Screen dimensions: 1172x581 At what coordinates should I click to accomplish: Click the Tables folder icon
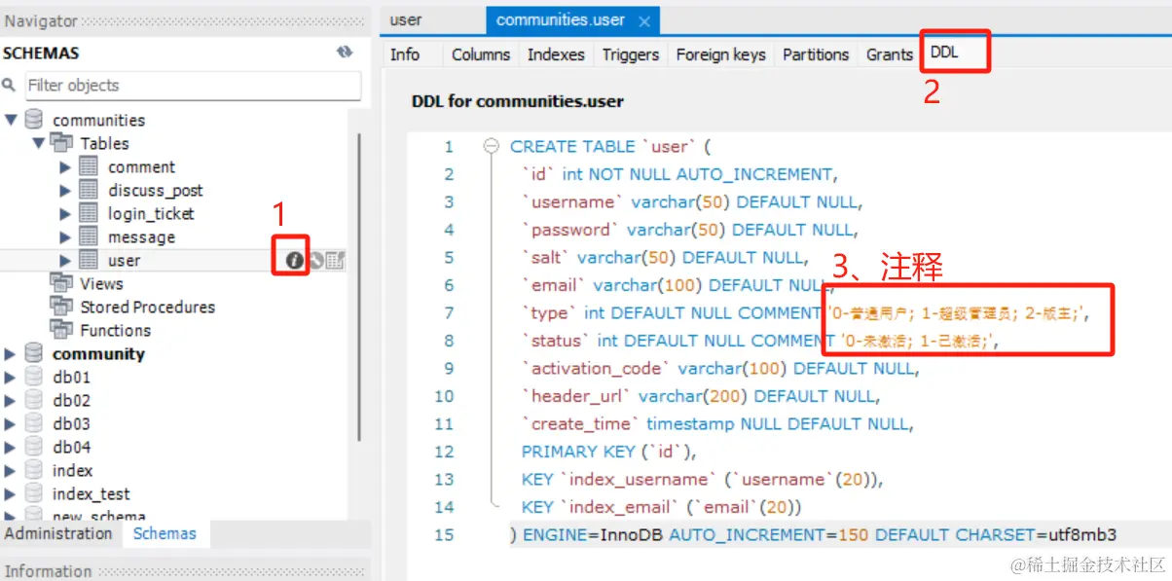click(61, 143)
